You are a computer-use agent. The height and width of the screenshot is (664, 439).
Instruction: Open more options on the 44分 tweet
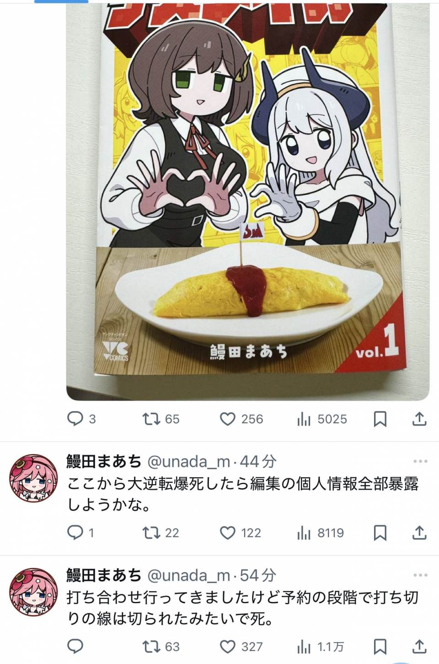point(420,461)
